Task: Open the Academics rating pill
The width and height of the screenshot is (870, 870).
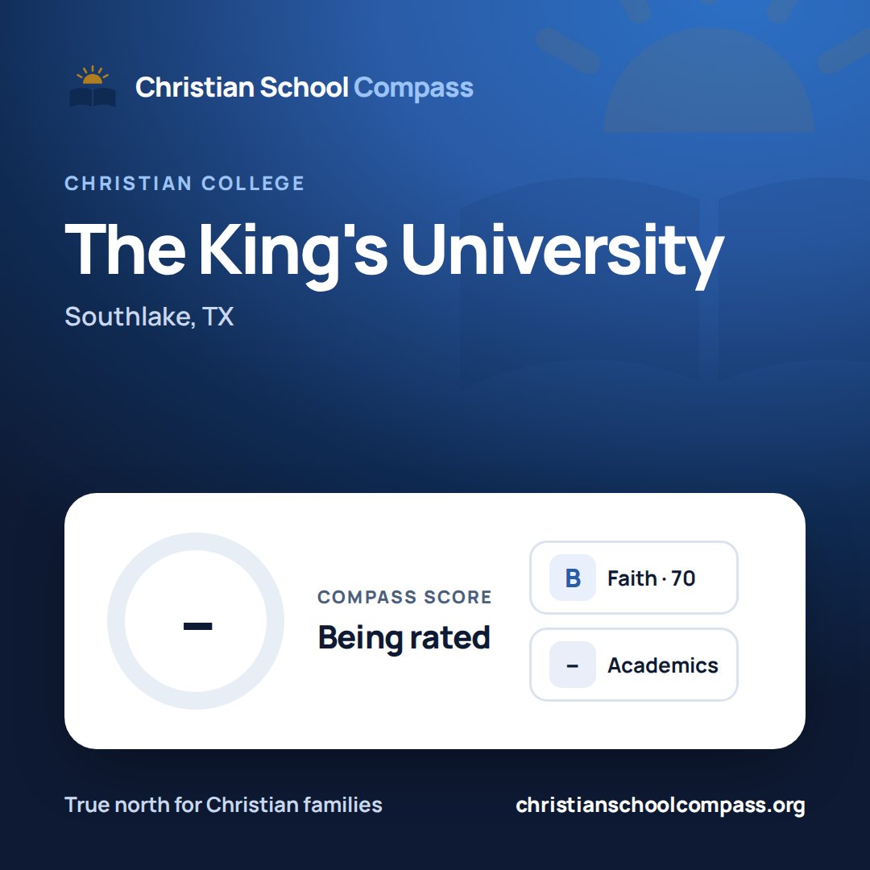Action: point(634,665)
